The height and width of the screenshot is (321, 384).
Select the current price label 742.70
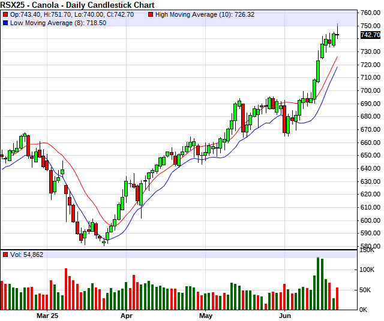pyautogui.click(x=370, y=35)
